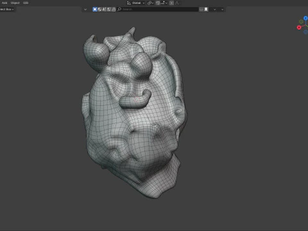
Task: Expand the chevron left of selection mode icons
Action: tap(85, 10)
